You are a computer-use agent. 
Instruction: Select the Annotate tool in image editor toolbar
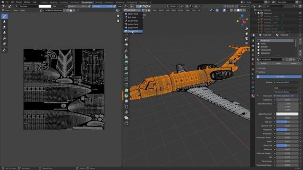4,51
